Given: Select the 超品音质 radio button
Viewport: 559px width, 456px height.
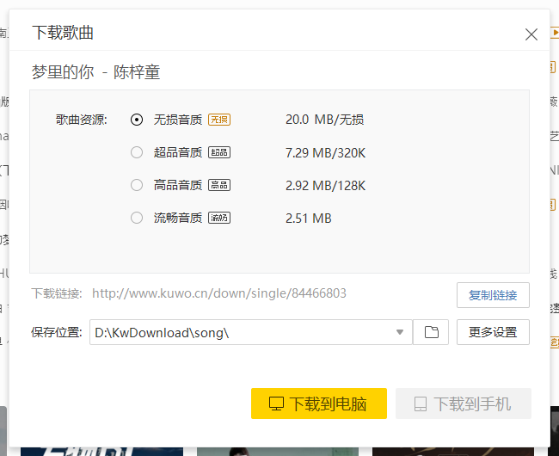Looking at the screenshot, I should [x=137, y=152].
